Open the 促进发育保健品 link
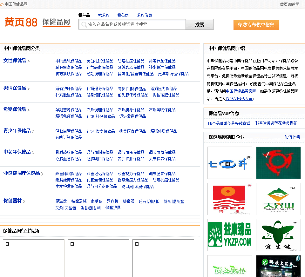Screen dimensions: 305x277 pos(133,116)
